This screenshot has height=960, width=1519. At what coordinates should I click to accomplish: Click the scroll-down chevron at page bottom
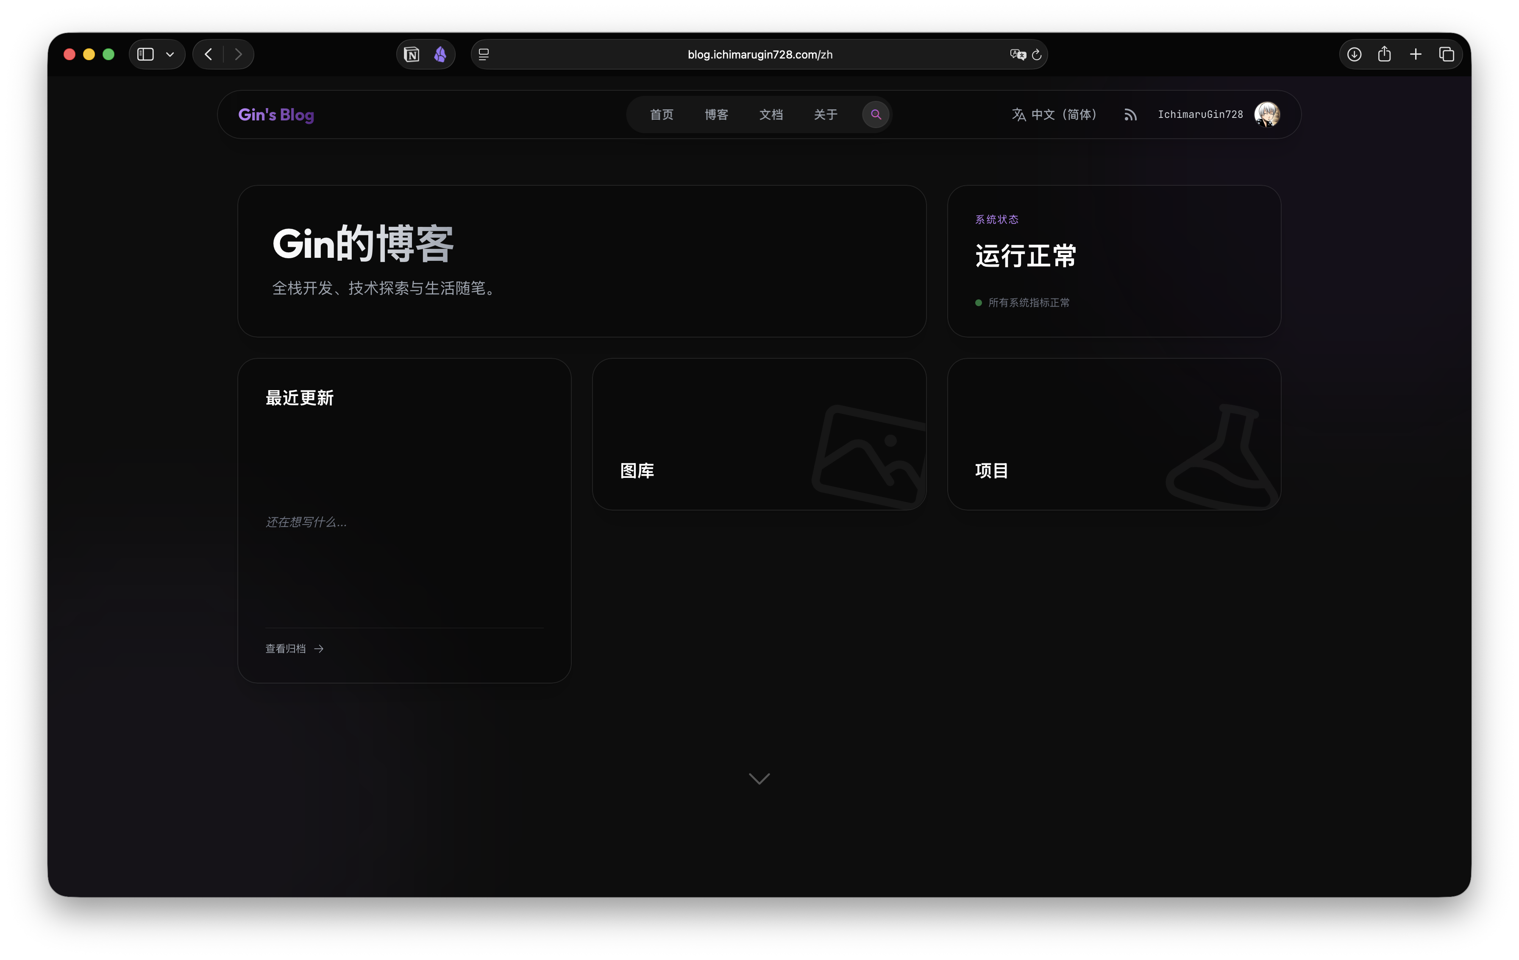(759, 779)
